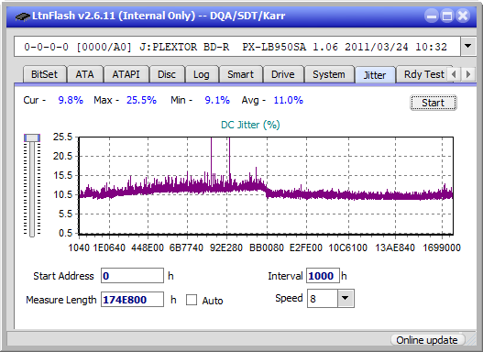
Task: Click the Min value 9.1%
Action: tap(217, 100)
